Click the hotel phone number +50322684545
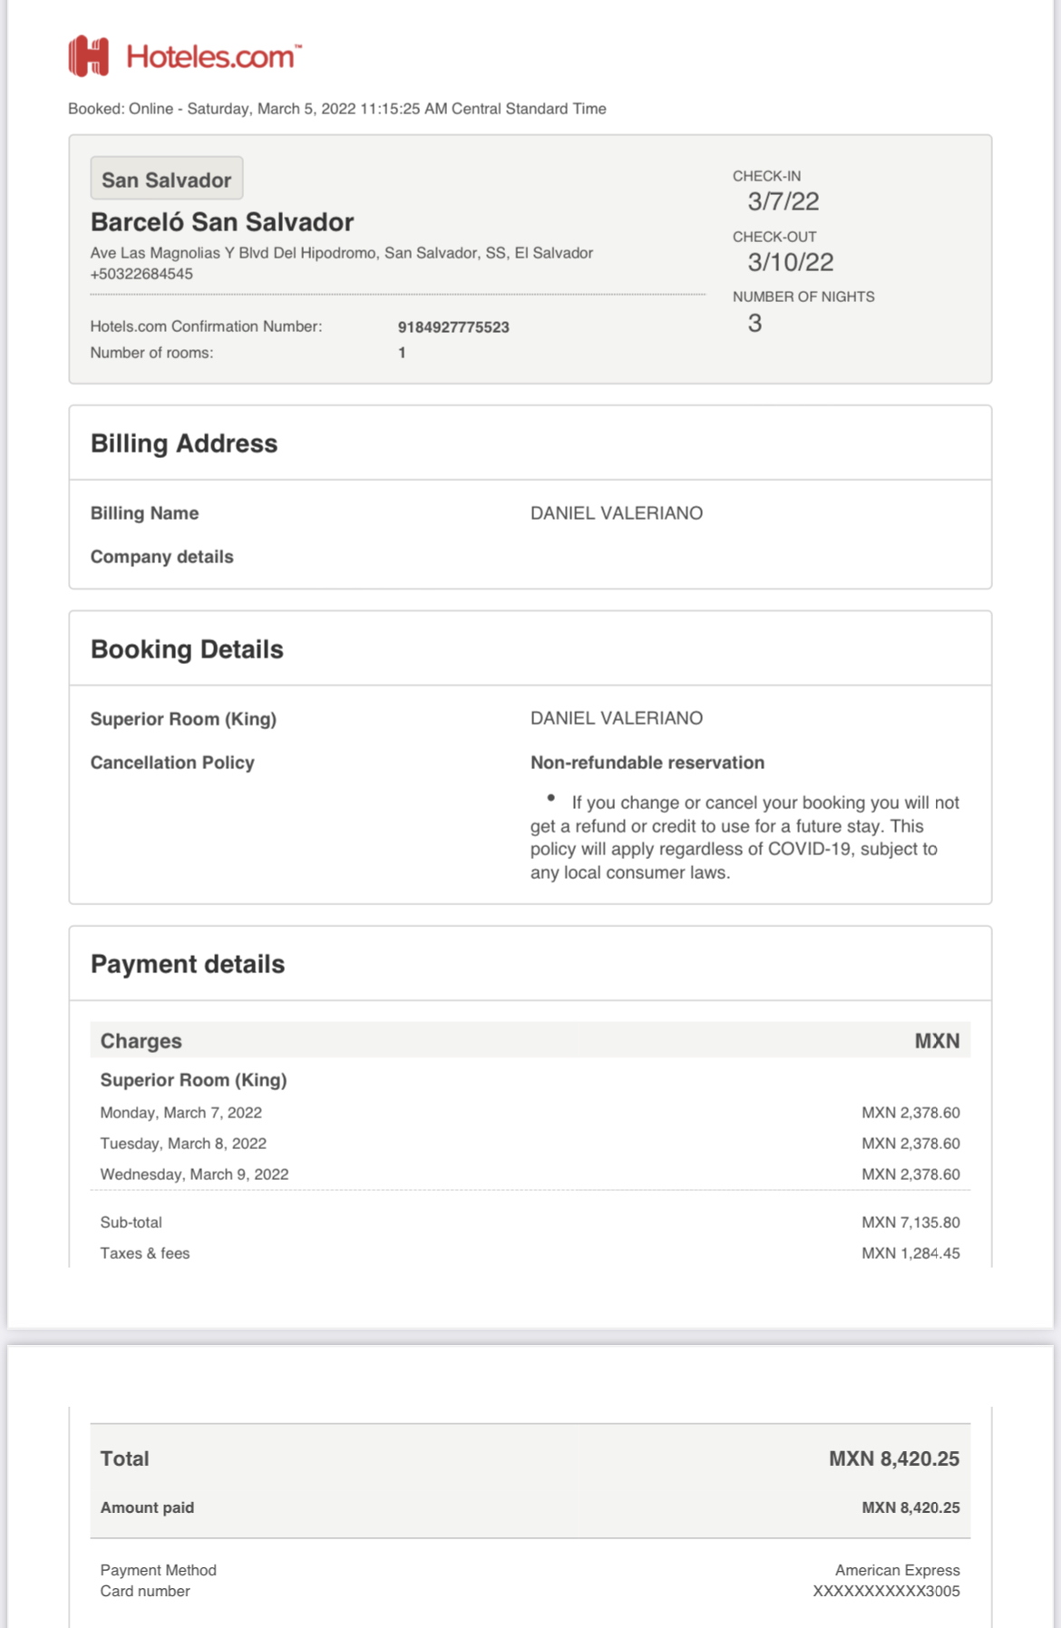 (x=141, y=274)
